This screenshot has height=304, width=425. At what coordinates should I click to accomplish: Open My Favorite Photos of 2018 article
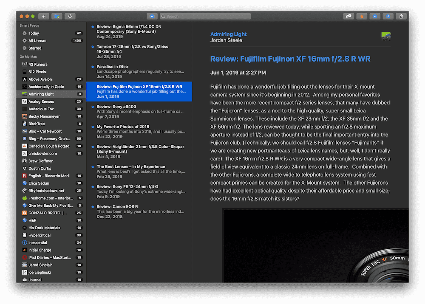tap(139, 132)
